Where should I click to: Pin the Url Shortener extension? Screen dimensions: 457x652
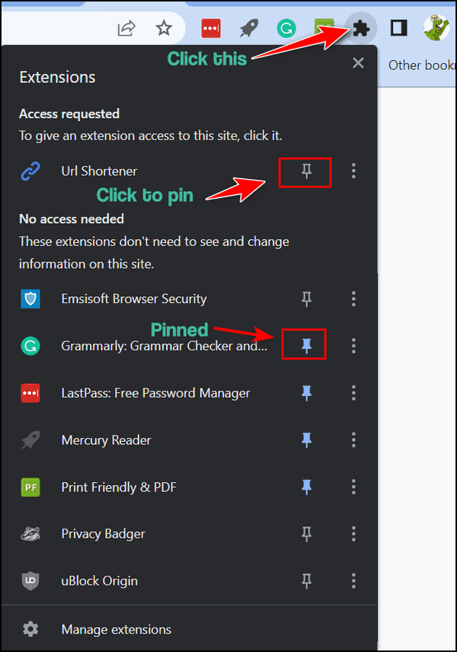[306, 171]
